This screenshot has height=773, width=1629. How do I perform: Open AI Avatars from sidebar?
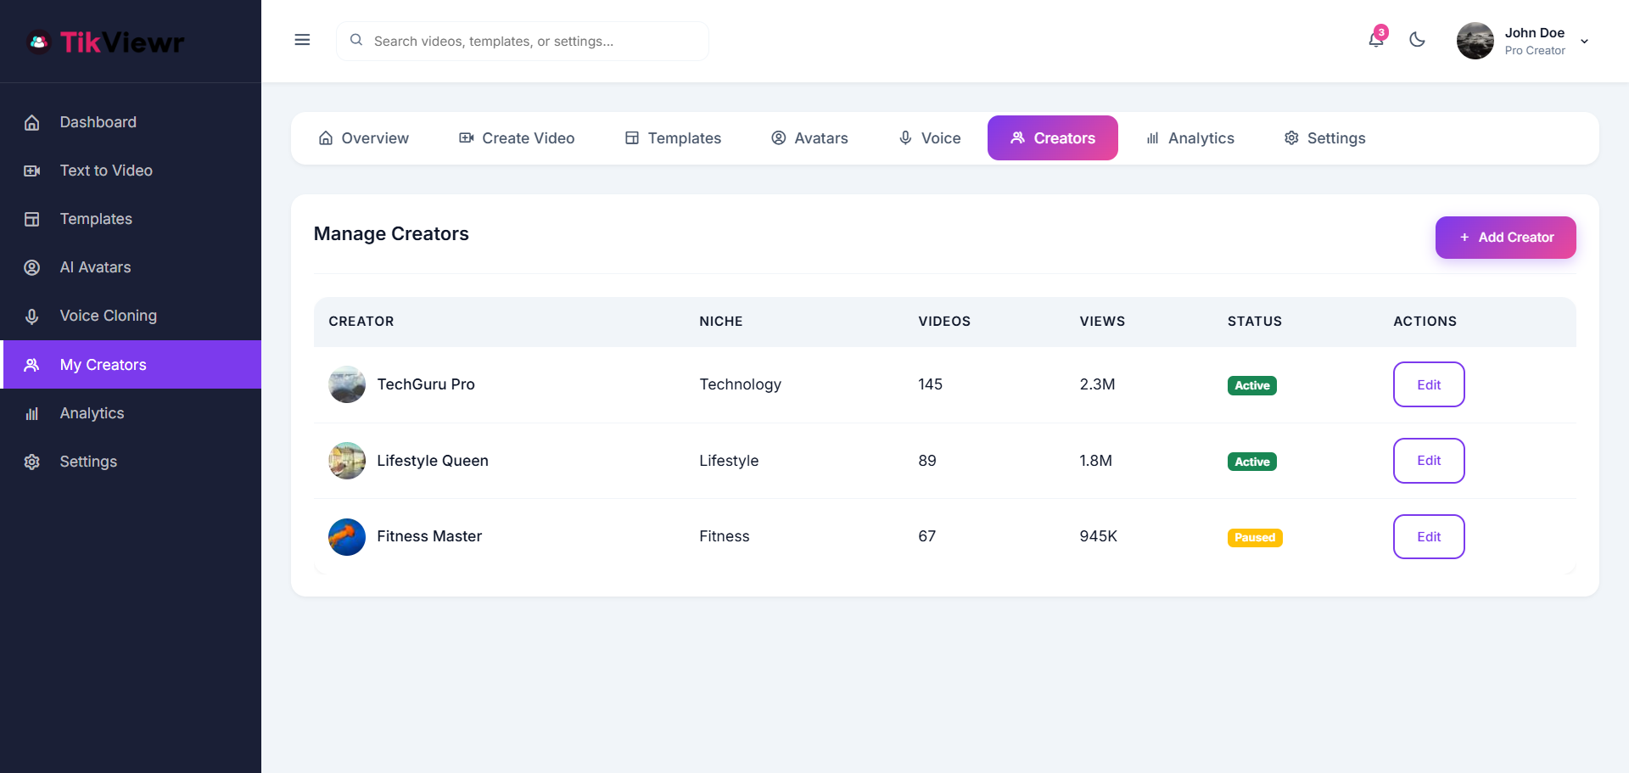click(95, 267)
